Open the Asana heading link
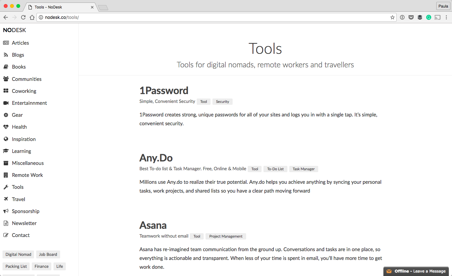 (x=153, y=225)
